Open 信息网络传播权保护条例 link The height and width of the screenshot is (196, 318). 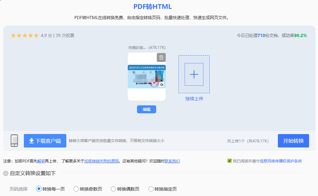tap(281, 161)
